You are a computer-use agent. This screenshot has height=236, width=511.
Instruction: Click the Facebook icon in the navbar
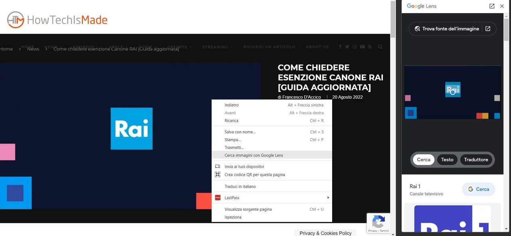tap(340, 47)
